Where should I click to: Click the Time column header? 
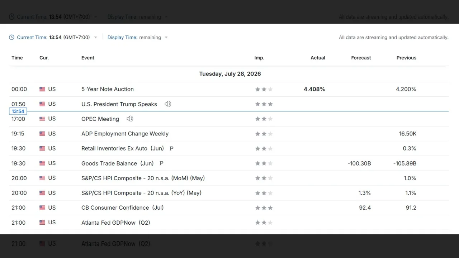[x=17, y=58]
